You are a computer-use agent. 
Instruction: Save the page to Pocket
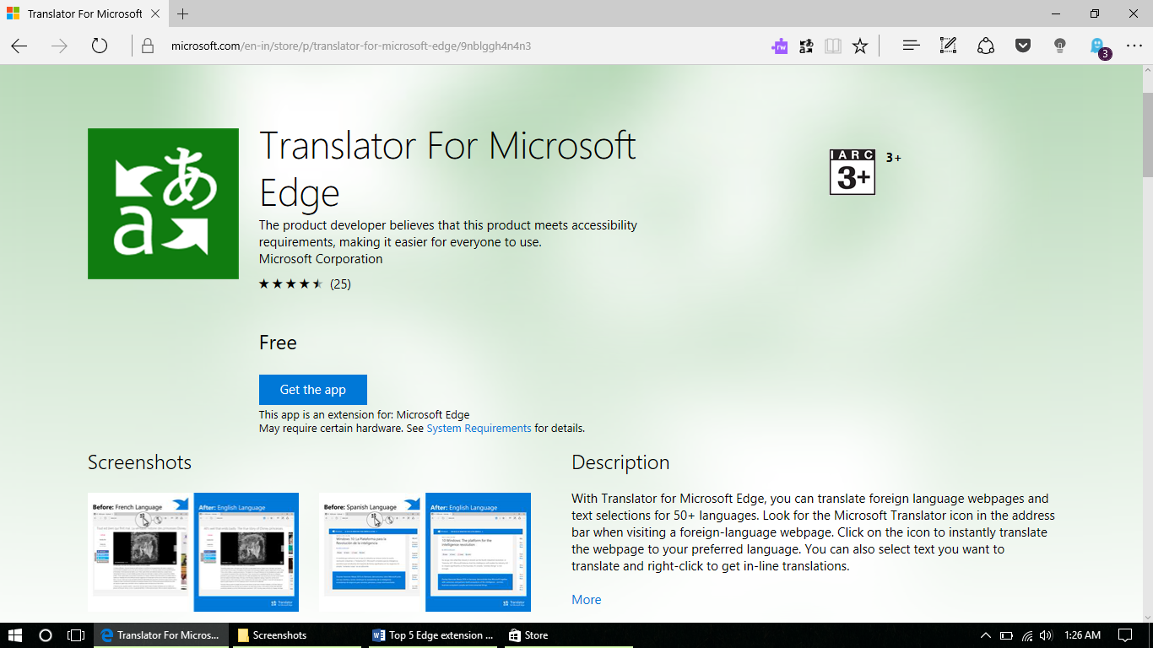[x=1023, y=46]
